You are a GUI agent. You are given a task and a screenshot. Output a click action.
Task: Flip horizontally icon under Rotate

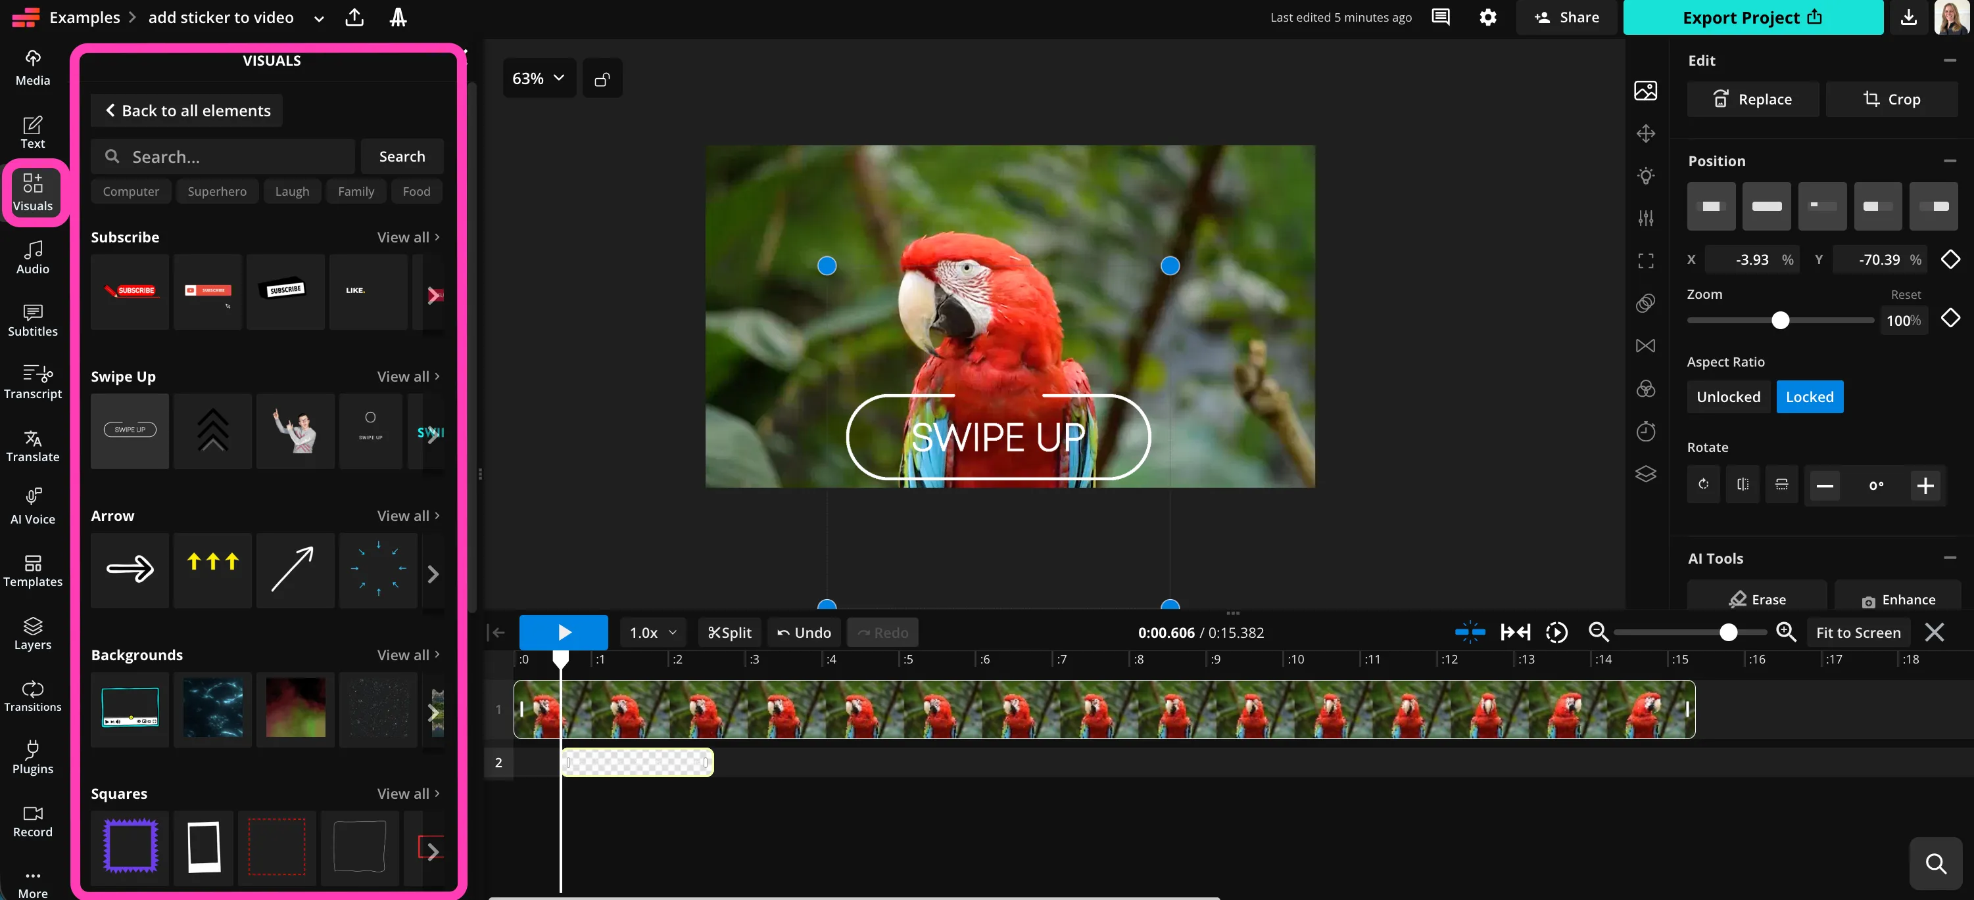[x=1742, y=484]
